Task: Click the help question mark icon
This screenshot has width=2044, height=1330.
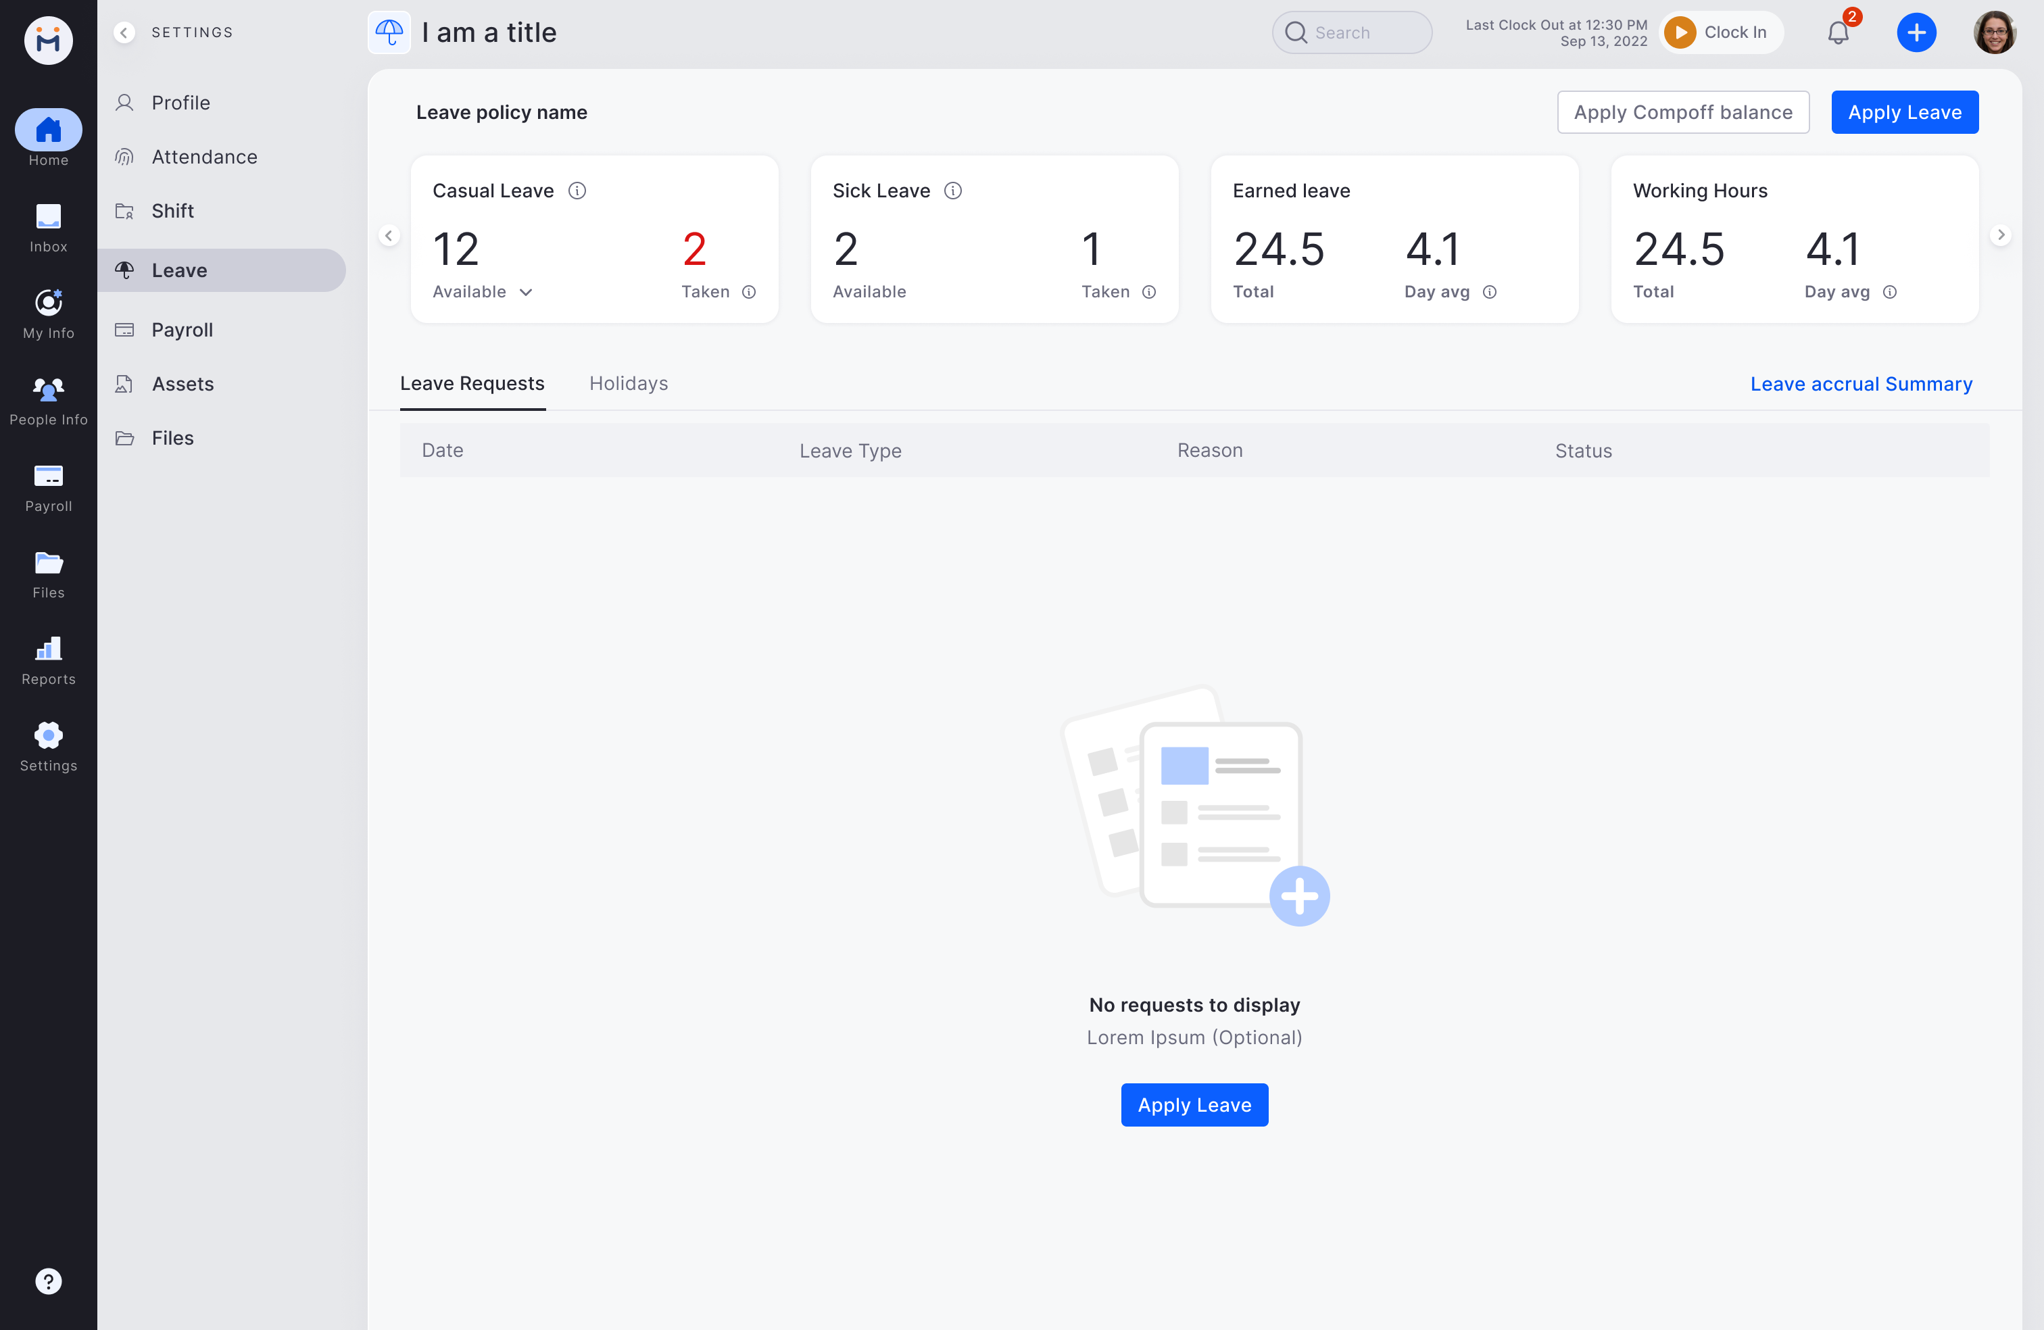Action: click(48, 1280)
